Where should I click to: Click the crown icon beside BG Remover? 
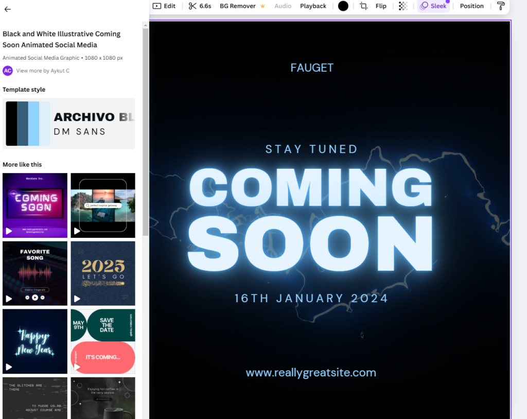click(x=262, y=6)
